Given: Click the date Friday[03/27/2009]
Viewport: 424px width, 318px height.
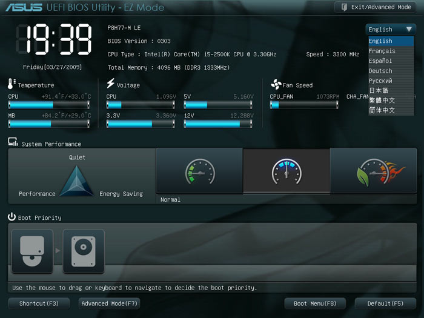Looking at the screenshot, I should tap(53, 67).
